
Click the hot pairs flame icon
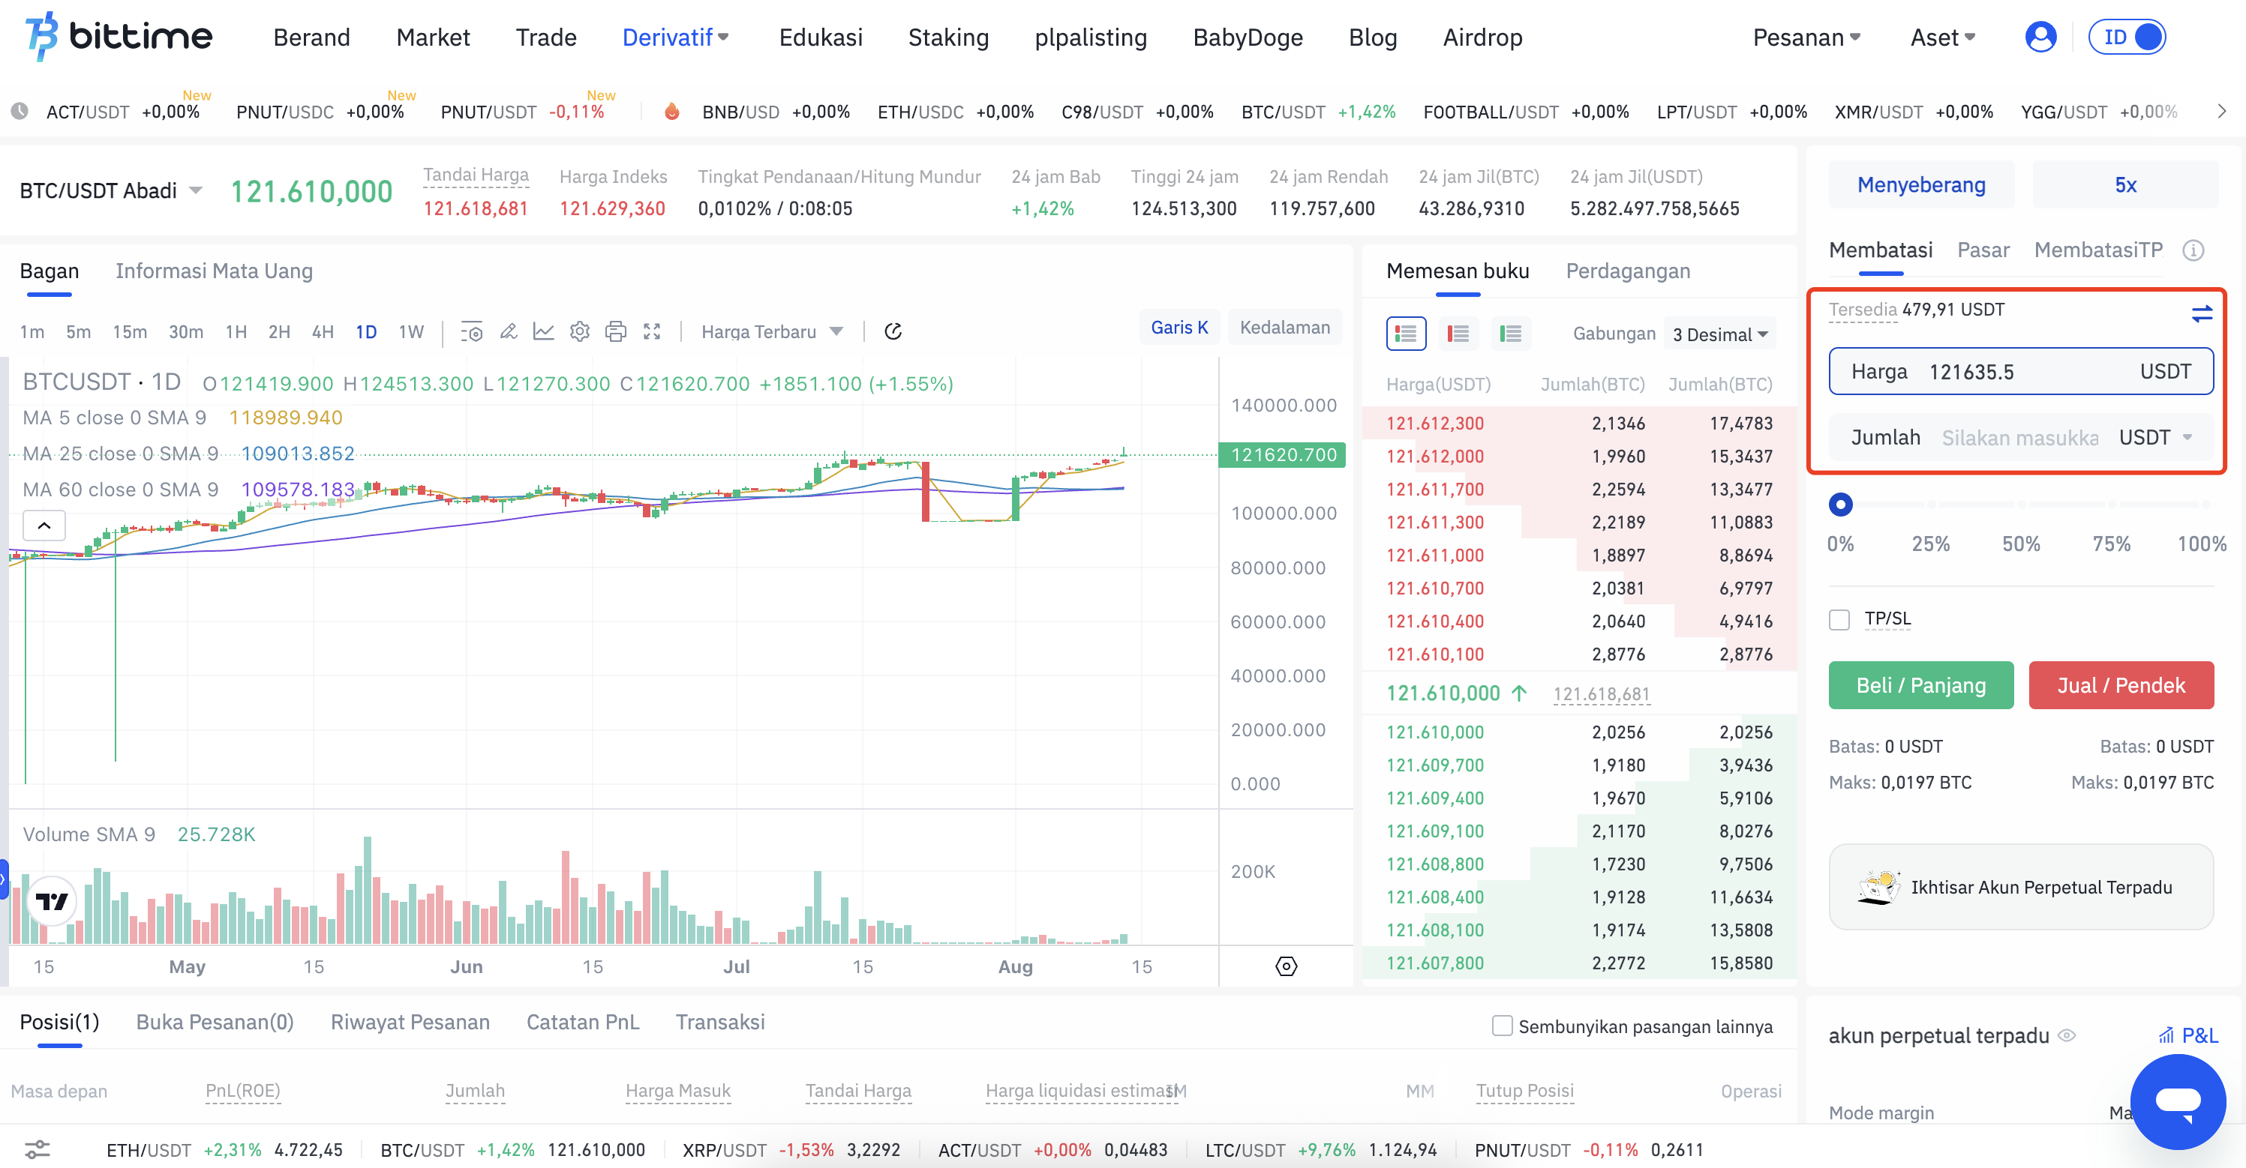click(x=671, y=112)
